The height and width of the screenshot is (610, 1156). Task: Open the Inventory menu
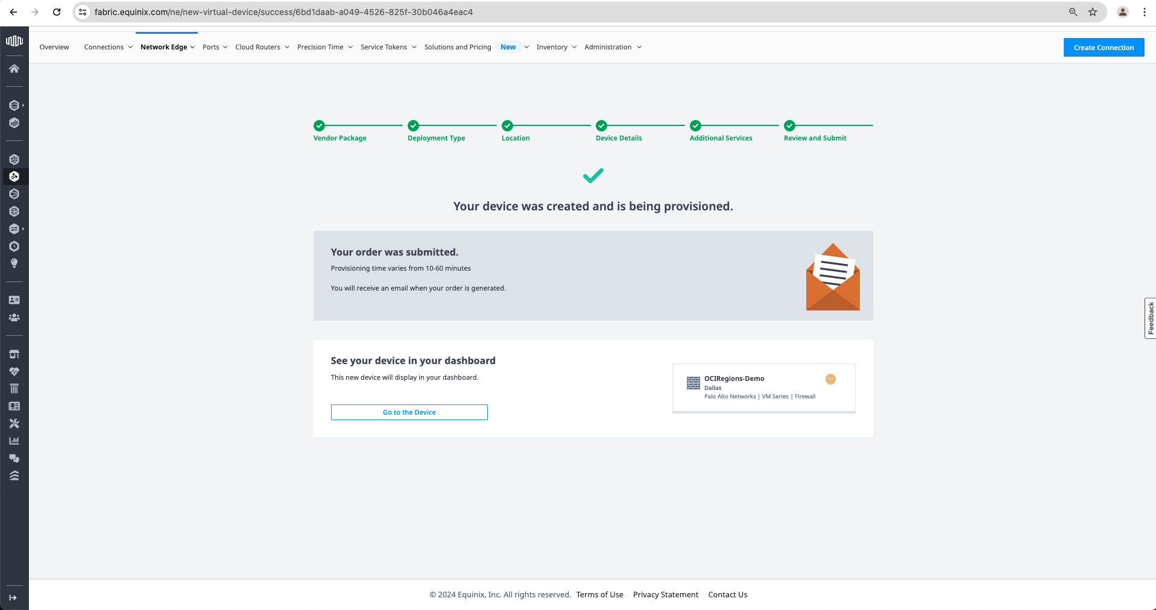click(556, 47)
